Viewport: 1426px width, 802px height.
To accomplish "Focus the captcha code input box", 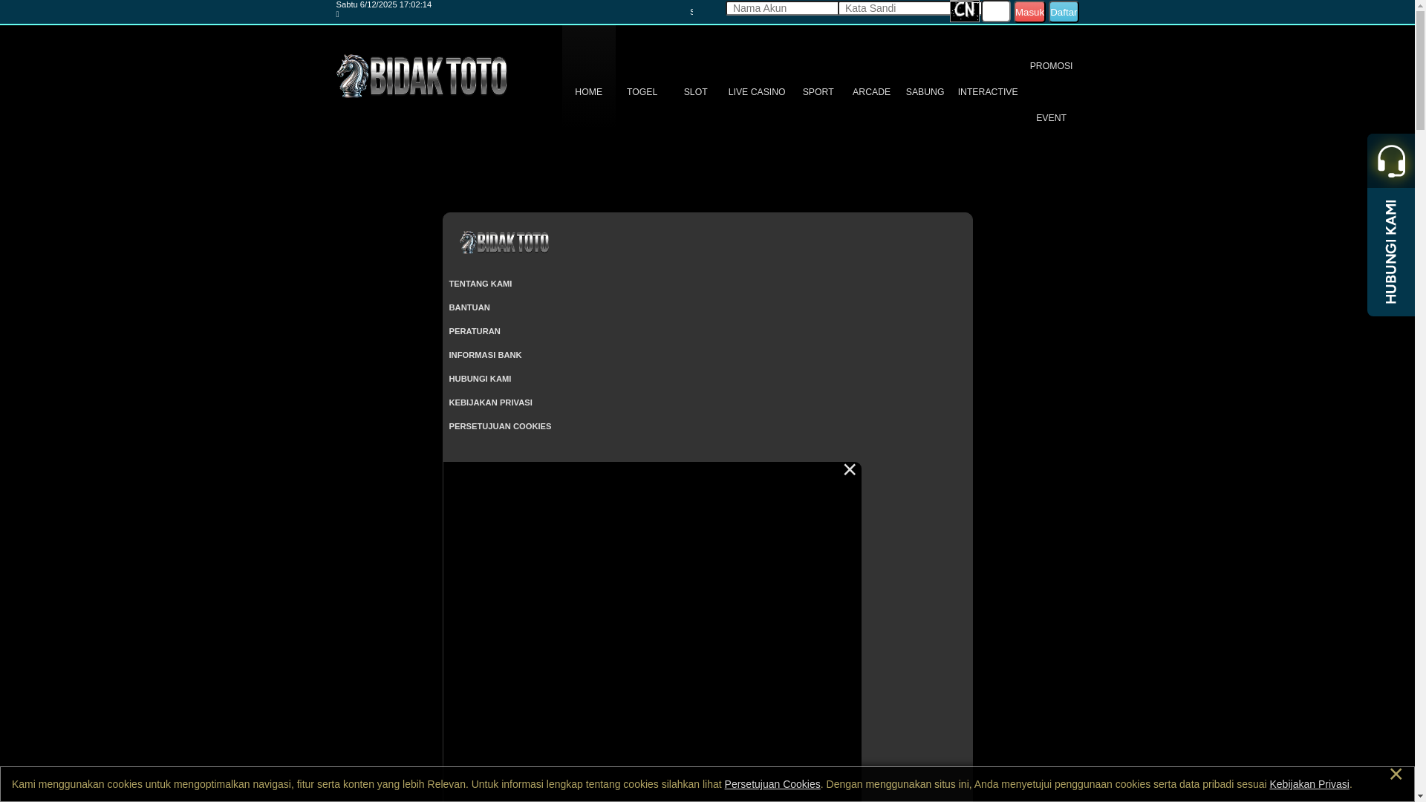I will tap(996, 11).
